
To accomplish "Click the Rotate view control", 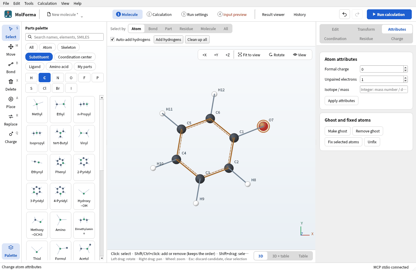I will click(277, 55).
